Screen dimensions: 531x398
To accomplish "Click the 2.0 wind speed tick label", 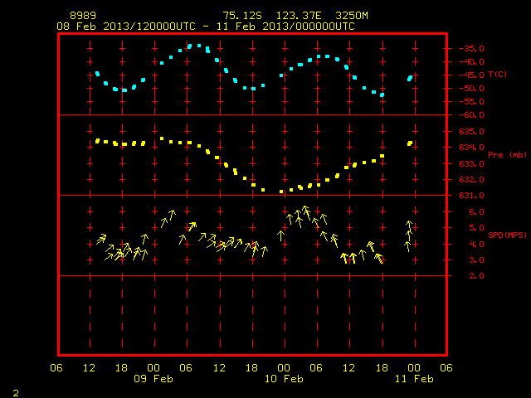I will coord(476,276).
